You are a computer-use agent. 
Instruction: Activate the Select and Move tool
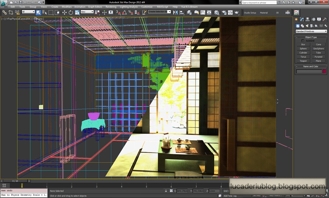[64, 13]
